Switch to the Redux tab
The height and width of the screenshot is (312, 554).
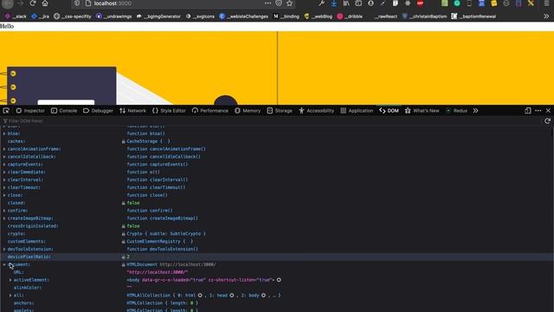[x=456, y=111]
